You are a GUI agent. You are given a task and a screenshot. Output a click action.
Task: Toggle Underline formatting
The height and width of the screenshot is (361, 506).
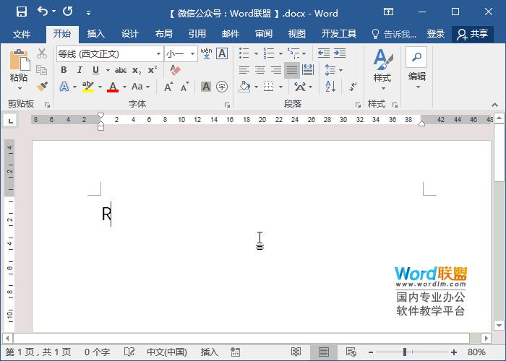click(x=95, y=70)
